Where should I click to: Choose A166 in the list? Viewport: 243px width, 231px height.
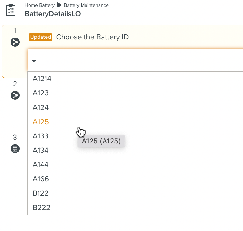pyautogui.click(x=41, y=179)
